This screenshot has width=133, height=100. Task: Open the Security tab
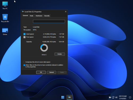[47, 16]
